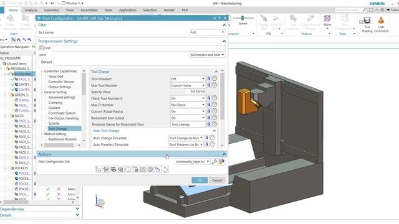Collapse the Filter section

click(x=224, y=25)
